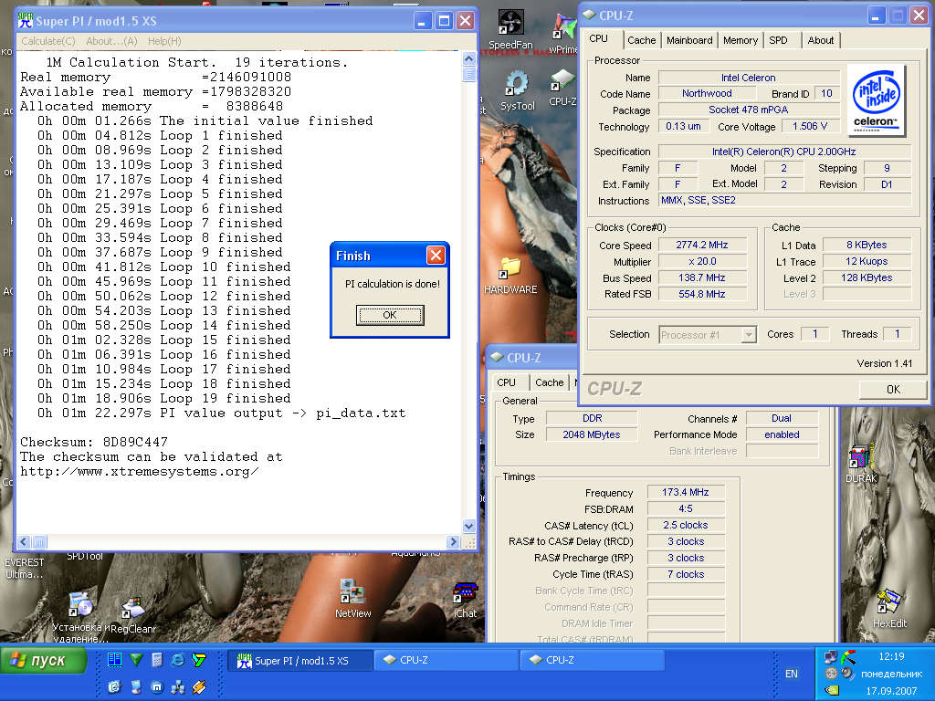This screenshot has height=701, width=935.
Task: Click the Multiplier value x 20.0
Action: (x=702, y=261)
